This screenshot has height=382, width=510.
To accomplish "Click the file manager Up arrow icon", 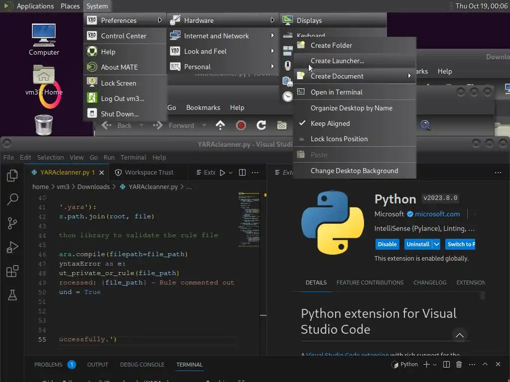I will click(x=220, y=125).
